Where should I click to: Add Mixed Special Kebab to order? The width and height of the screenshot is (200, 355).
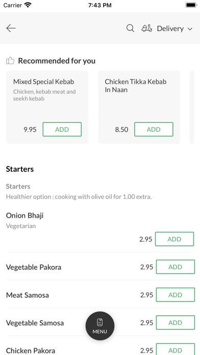62,129
